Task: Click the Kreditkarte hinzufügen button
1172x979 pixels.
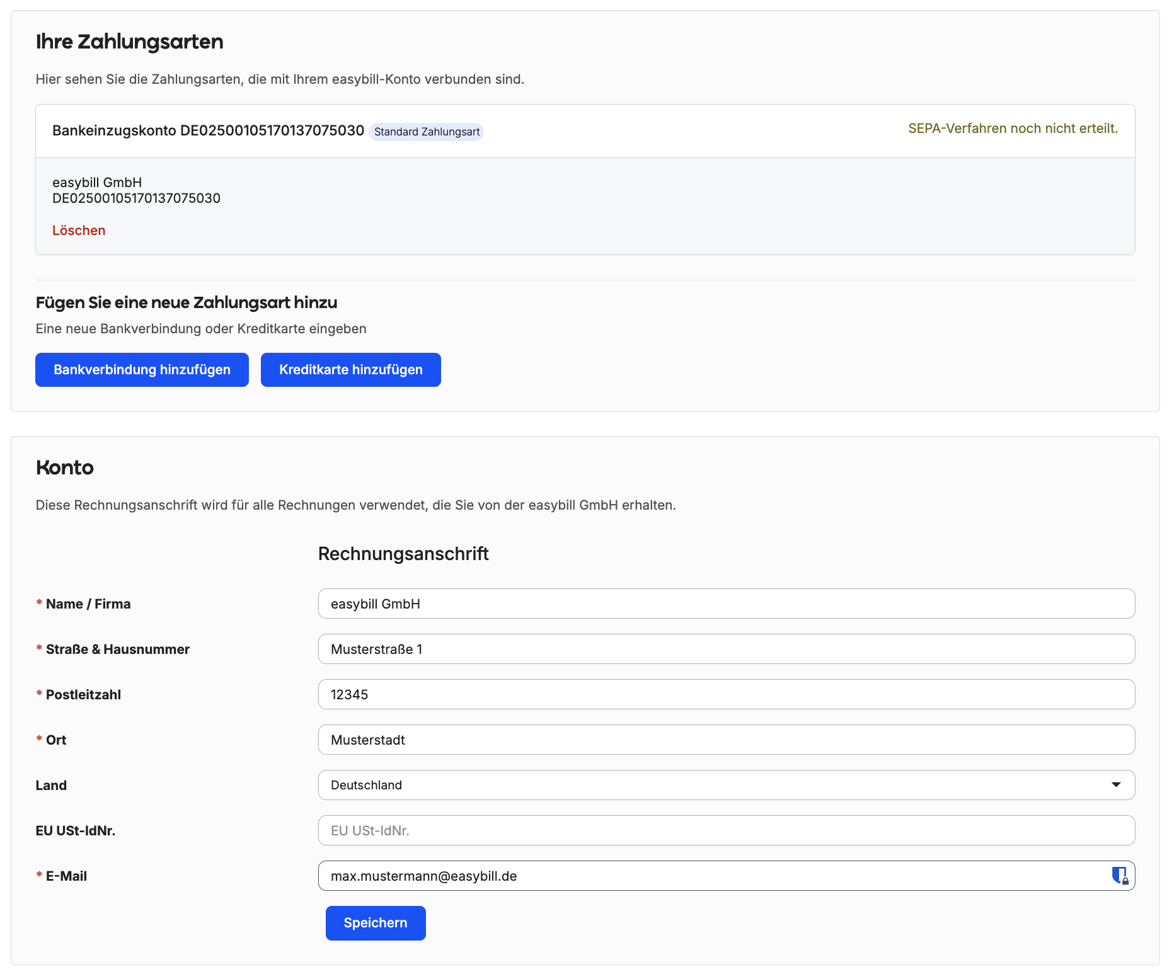Action: coord(351,370)
